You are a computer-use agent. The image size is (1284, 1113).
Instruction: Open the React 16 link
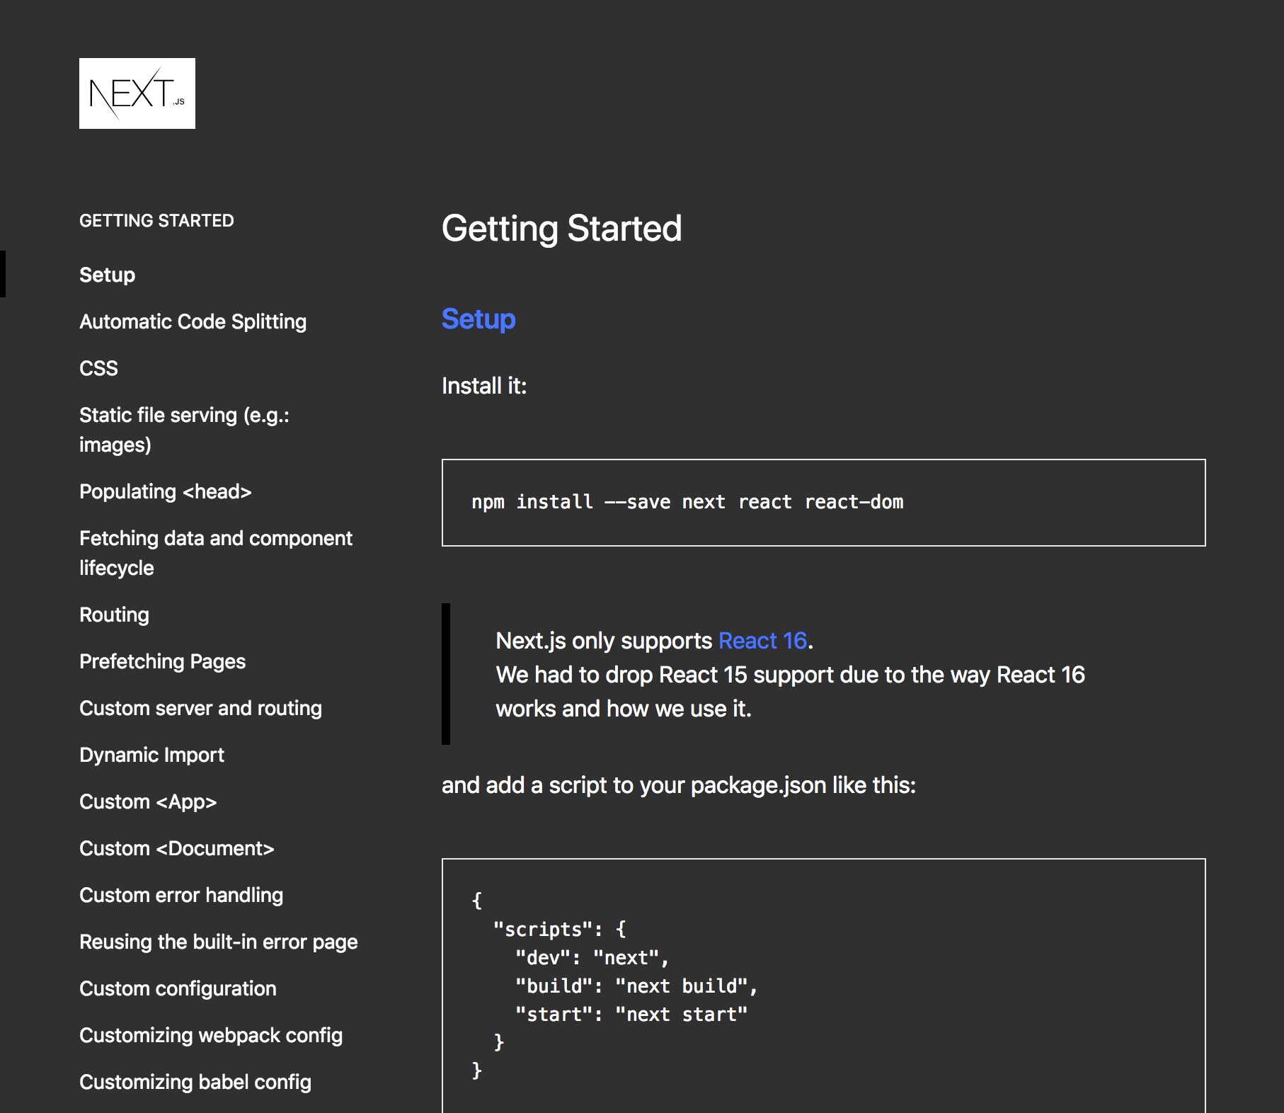click(x=762, y=640)
